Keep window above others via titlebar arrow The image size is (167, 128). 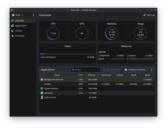152,10
